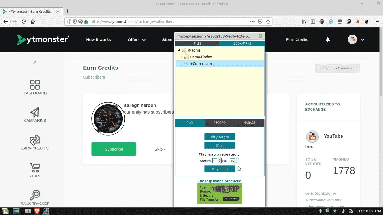Go back with browser back arrow
The height and width of the screenshot is (215, 383).
(x=5, y=22)
